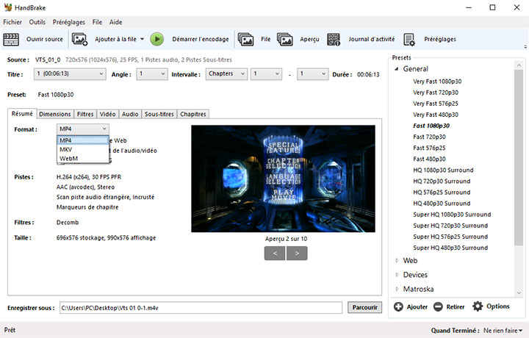Click the green Démarrer l'encodage play icon

coord(157,39)
